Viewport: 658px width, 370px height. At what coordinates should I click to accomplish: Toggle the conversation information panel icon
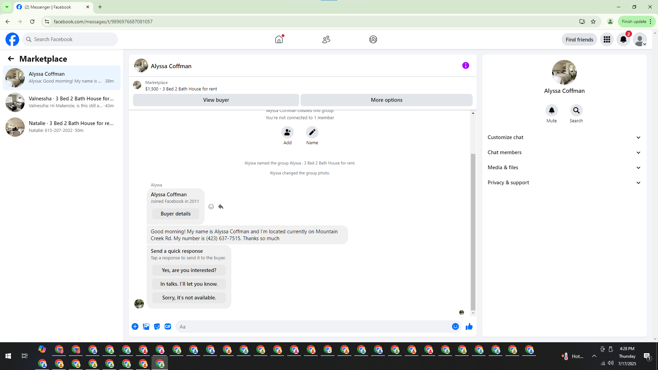465,65
